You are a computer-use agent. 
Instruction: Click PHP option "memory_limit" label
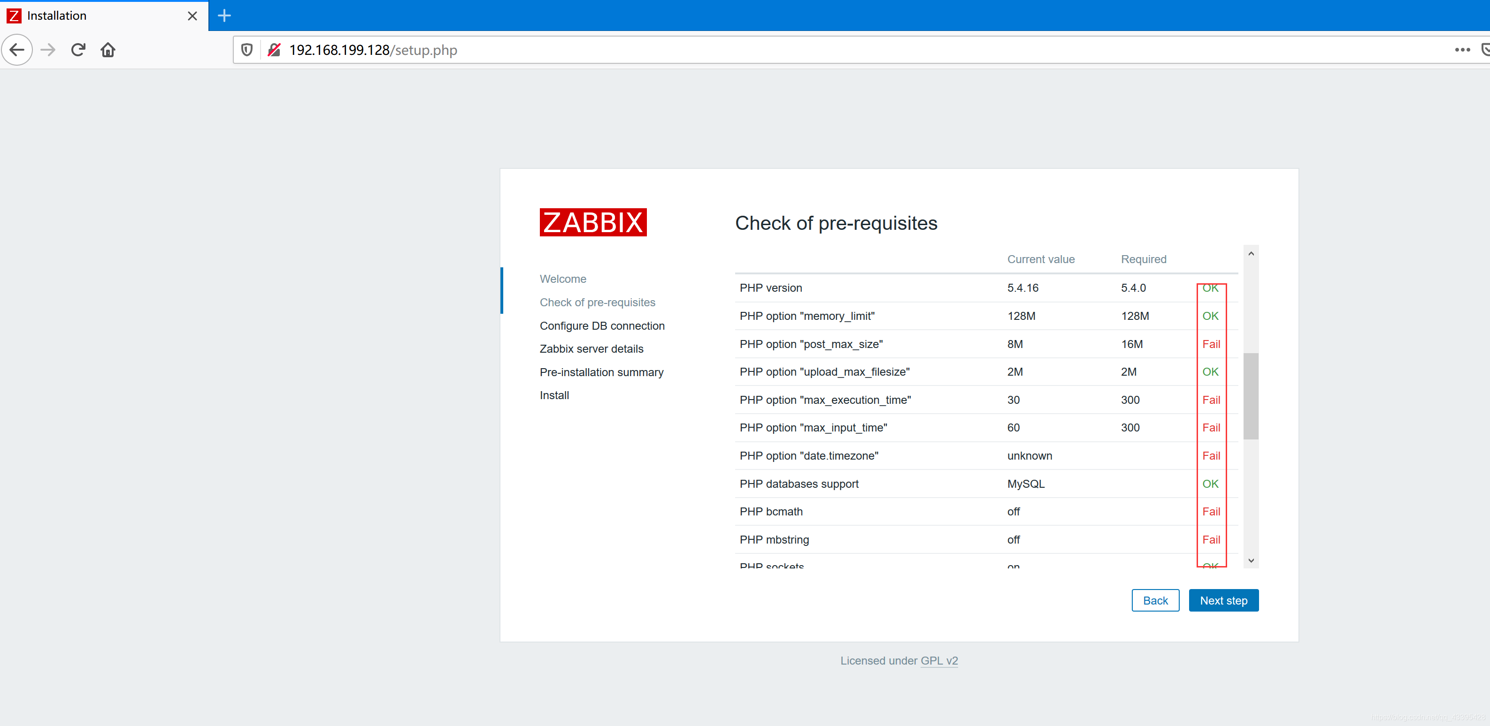pyautogui.click(x=807, y=316)
